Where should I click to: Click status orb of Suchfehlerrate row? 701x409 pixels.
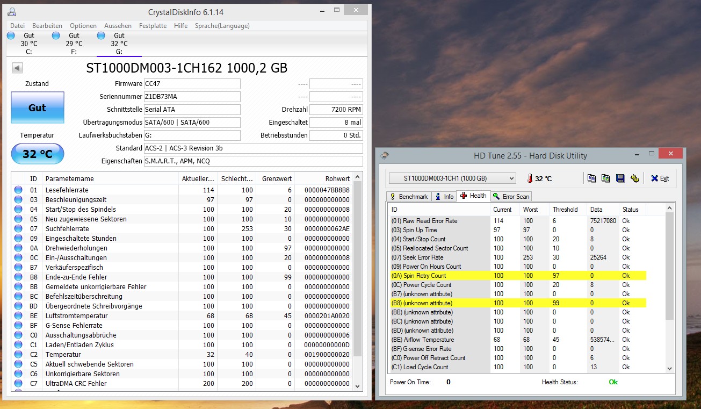(x=18, y=228)
